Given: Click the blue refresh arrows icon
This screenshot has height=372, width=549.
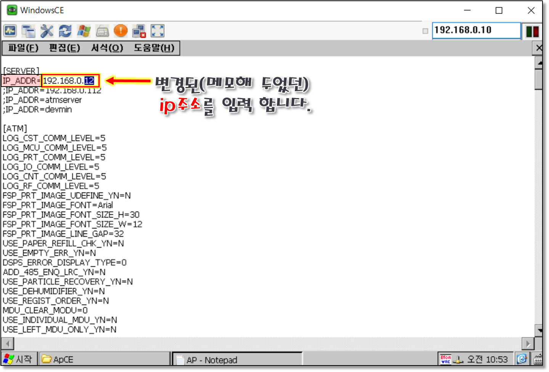Looking at the screenshot, I should pyautogui.click(x=65, y=31).
